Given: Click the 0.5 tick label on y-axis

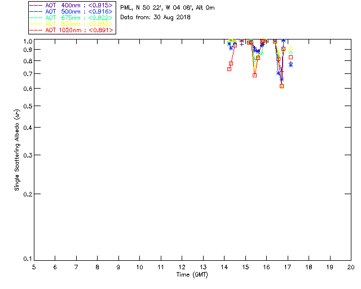Looking at the screenshot, I should point(26,106).
